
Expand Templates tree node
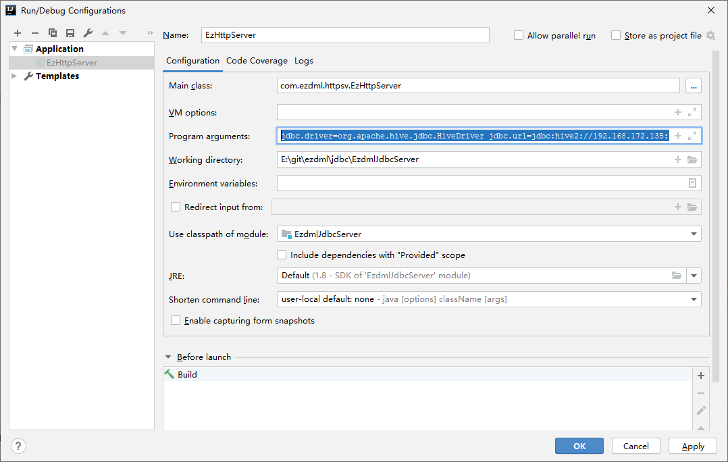pyautogui.click(x=14, y=76)
